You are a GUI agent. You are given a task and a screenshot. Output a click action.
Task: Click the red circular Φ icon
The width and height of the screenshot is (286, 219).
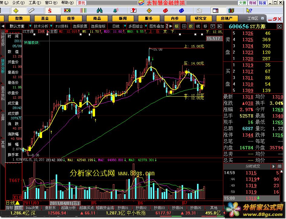coord(166,11)
